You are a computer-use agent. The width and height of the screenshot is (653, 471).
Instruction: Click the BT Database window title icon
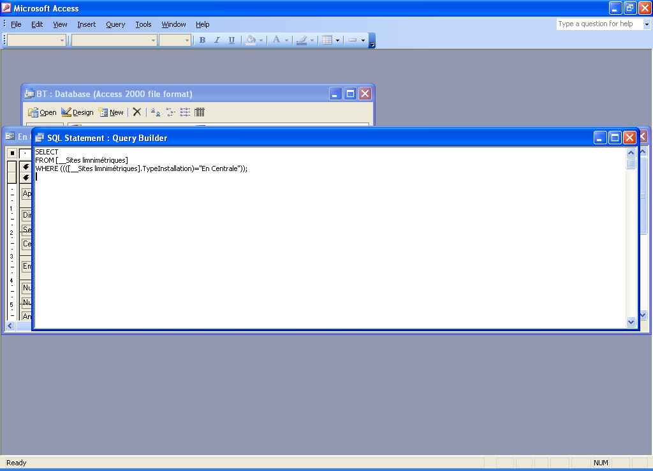[29, 94]
